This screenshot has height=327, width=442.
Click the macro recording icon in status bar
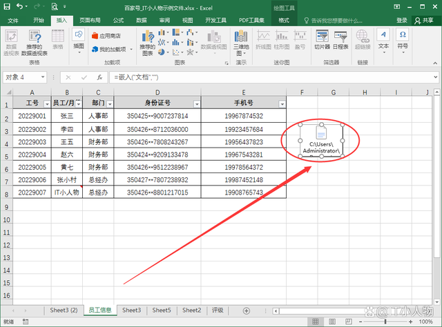coord(26,321)
